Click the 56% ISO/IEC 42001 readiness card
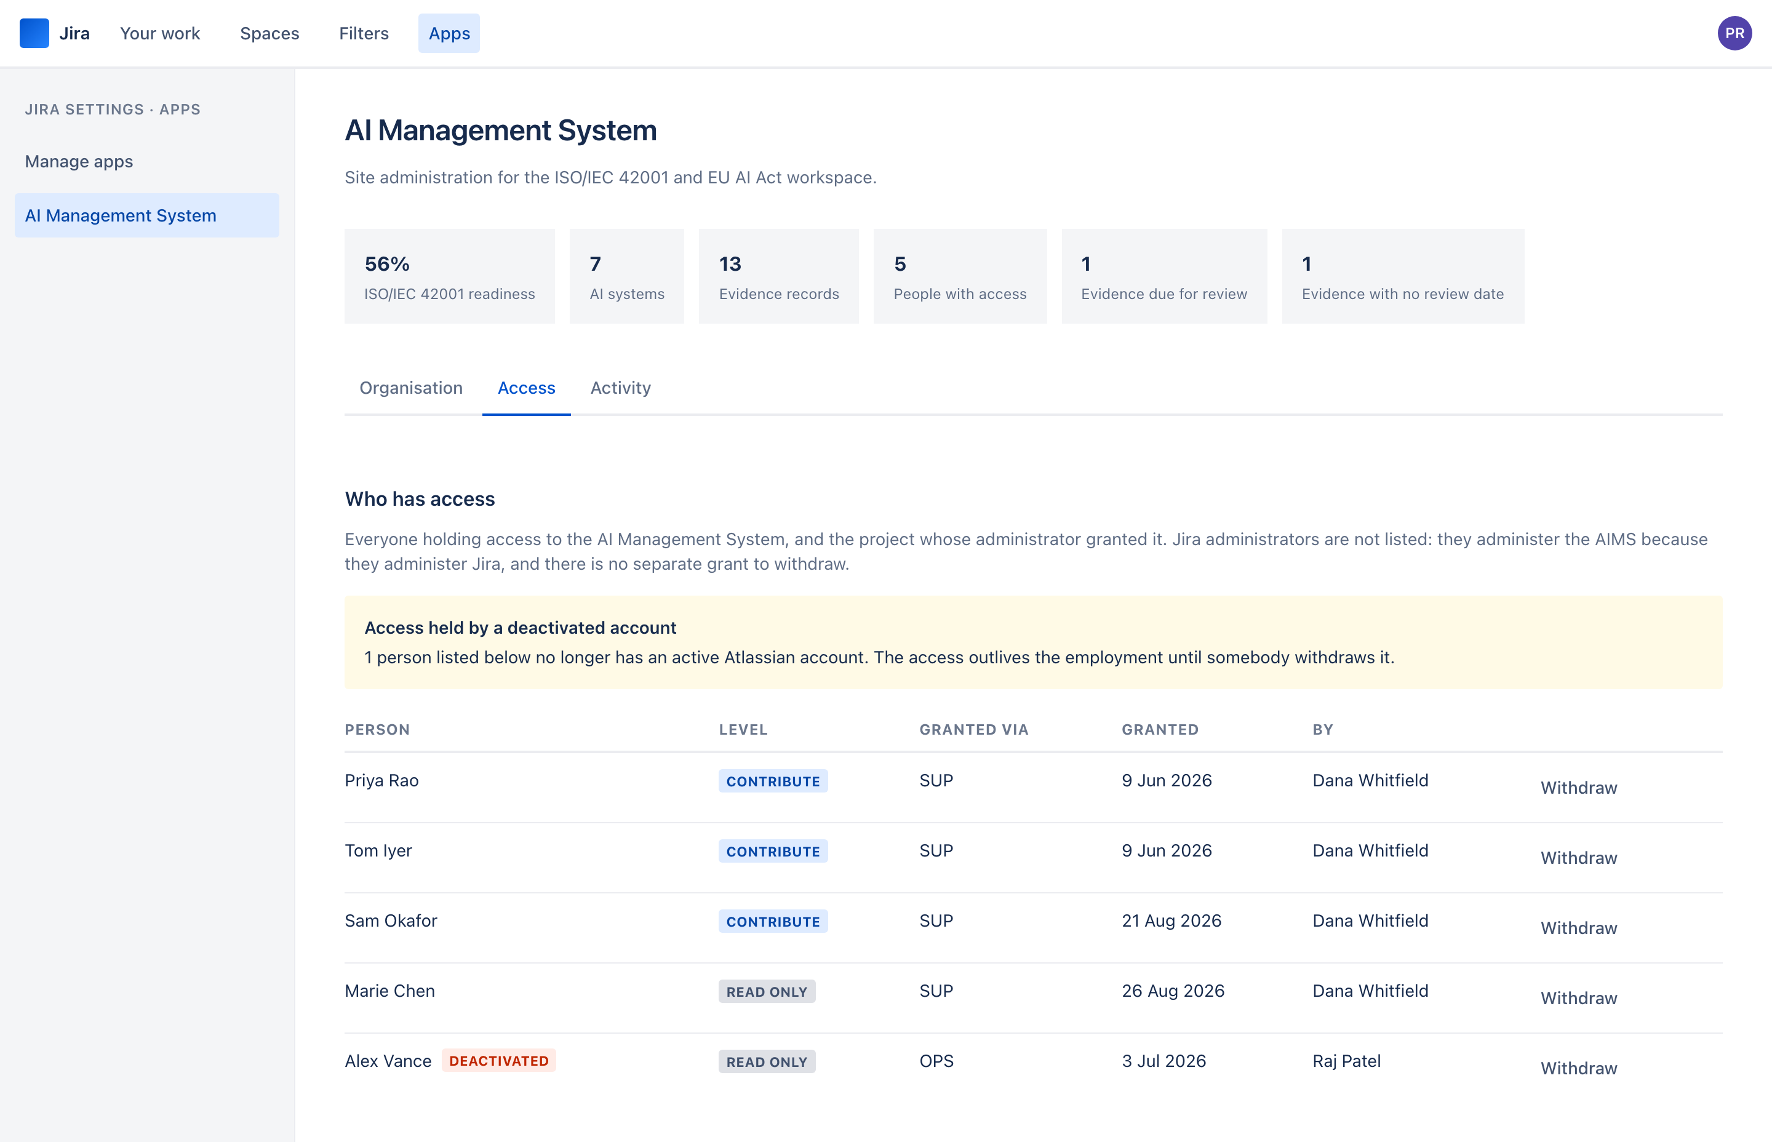The image size is (1772, 1142). point(449,277)
